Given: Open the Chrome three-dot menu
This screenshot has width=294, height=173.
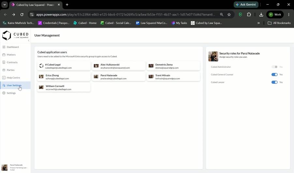Looking at the screenshot, I should tap(289, 14).
